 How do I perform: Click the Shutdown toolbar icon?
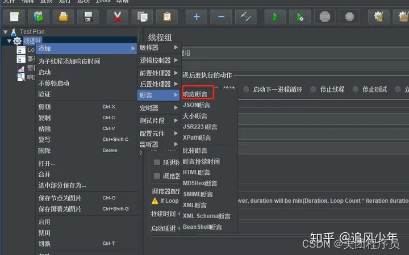pos(349,17)
